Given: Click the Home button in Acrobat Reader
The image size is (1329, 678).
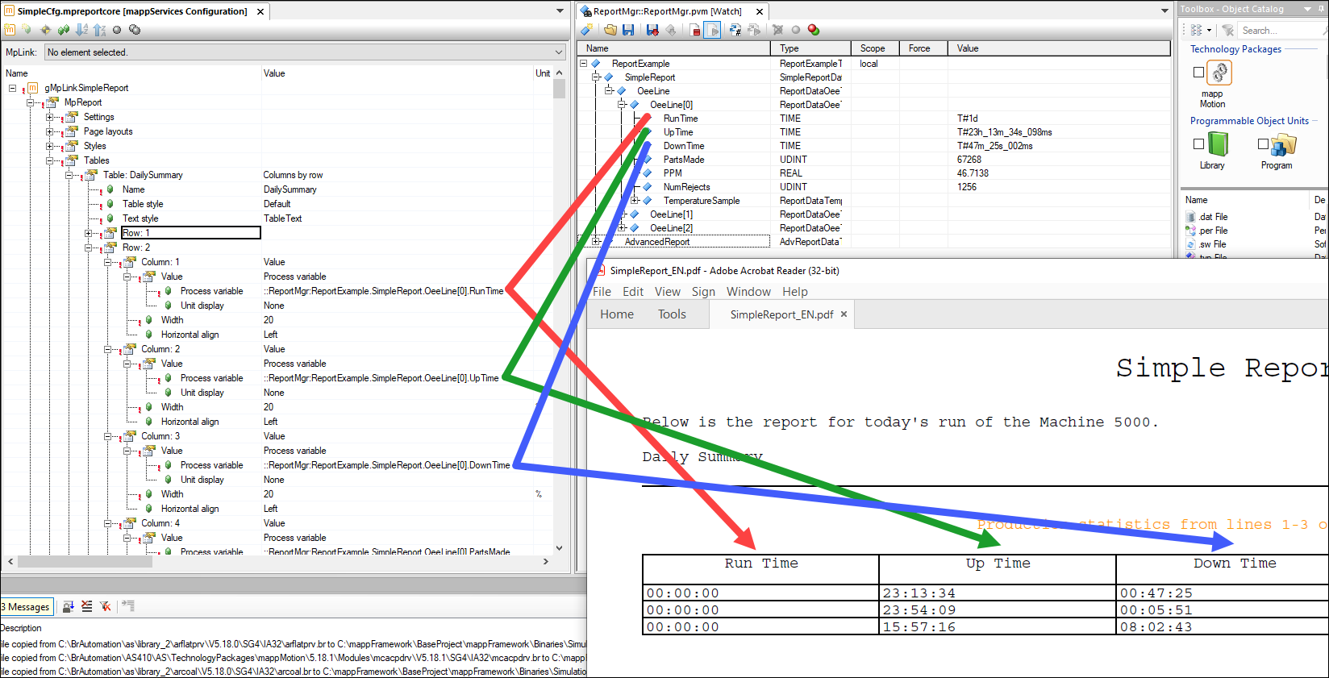Looking at the screenshot, I should click(x=616, y=314).
